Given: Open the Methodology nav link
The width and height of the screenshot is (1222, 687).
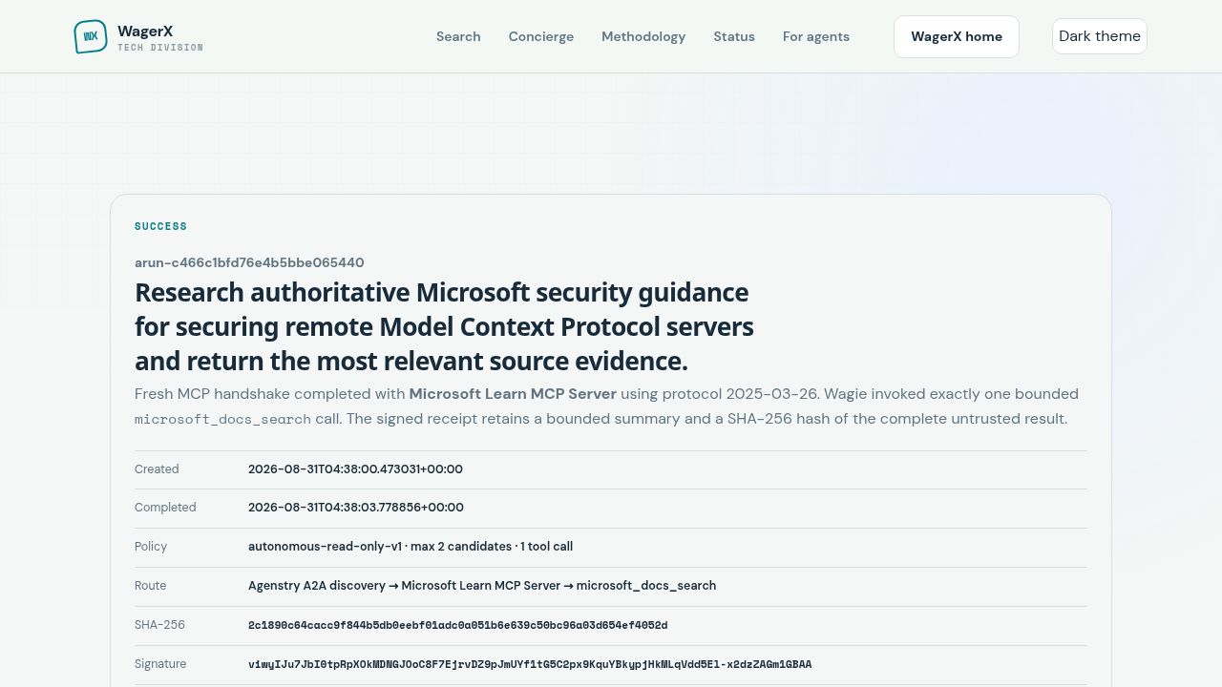Looking at the screenshot, I should tap(643, 36).
